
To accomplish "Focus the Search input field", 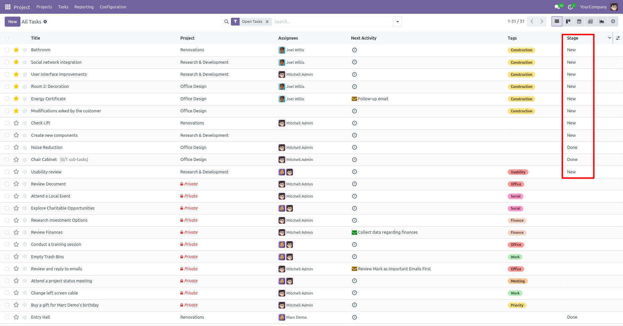I will (332, 21).
